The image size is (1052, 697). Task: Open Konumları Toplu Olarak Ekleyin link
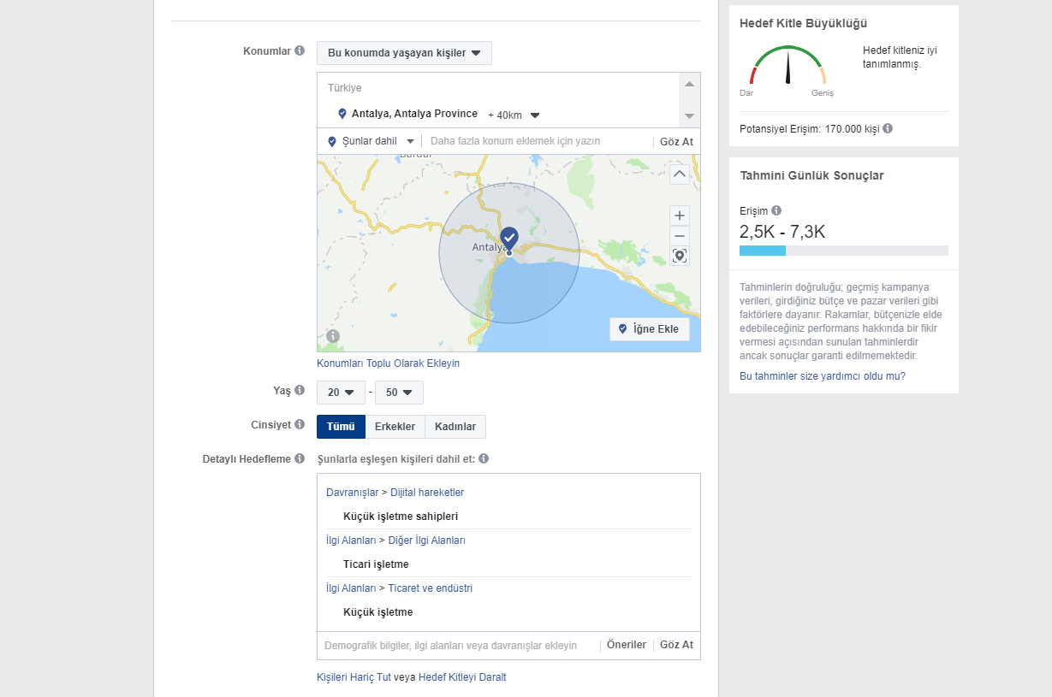pos(389,363)
